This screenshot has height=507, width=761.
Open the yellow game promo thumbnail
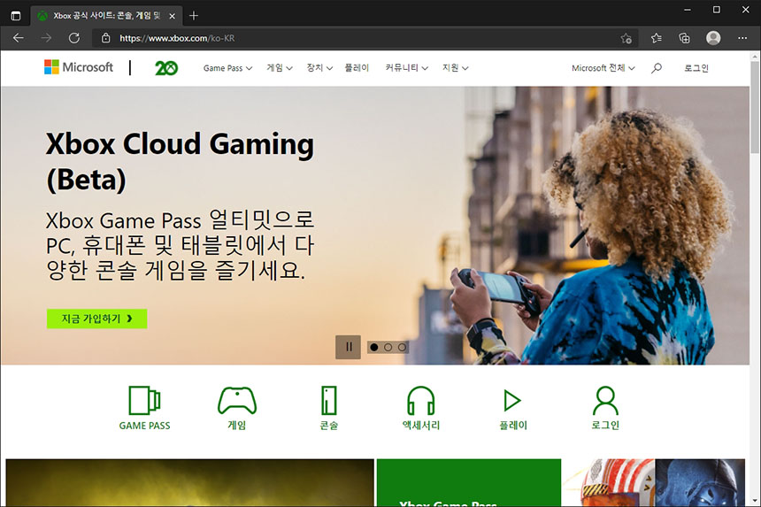(x=189, y=483)
